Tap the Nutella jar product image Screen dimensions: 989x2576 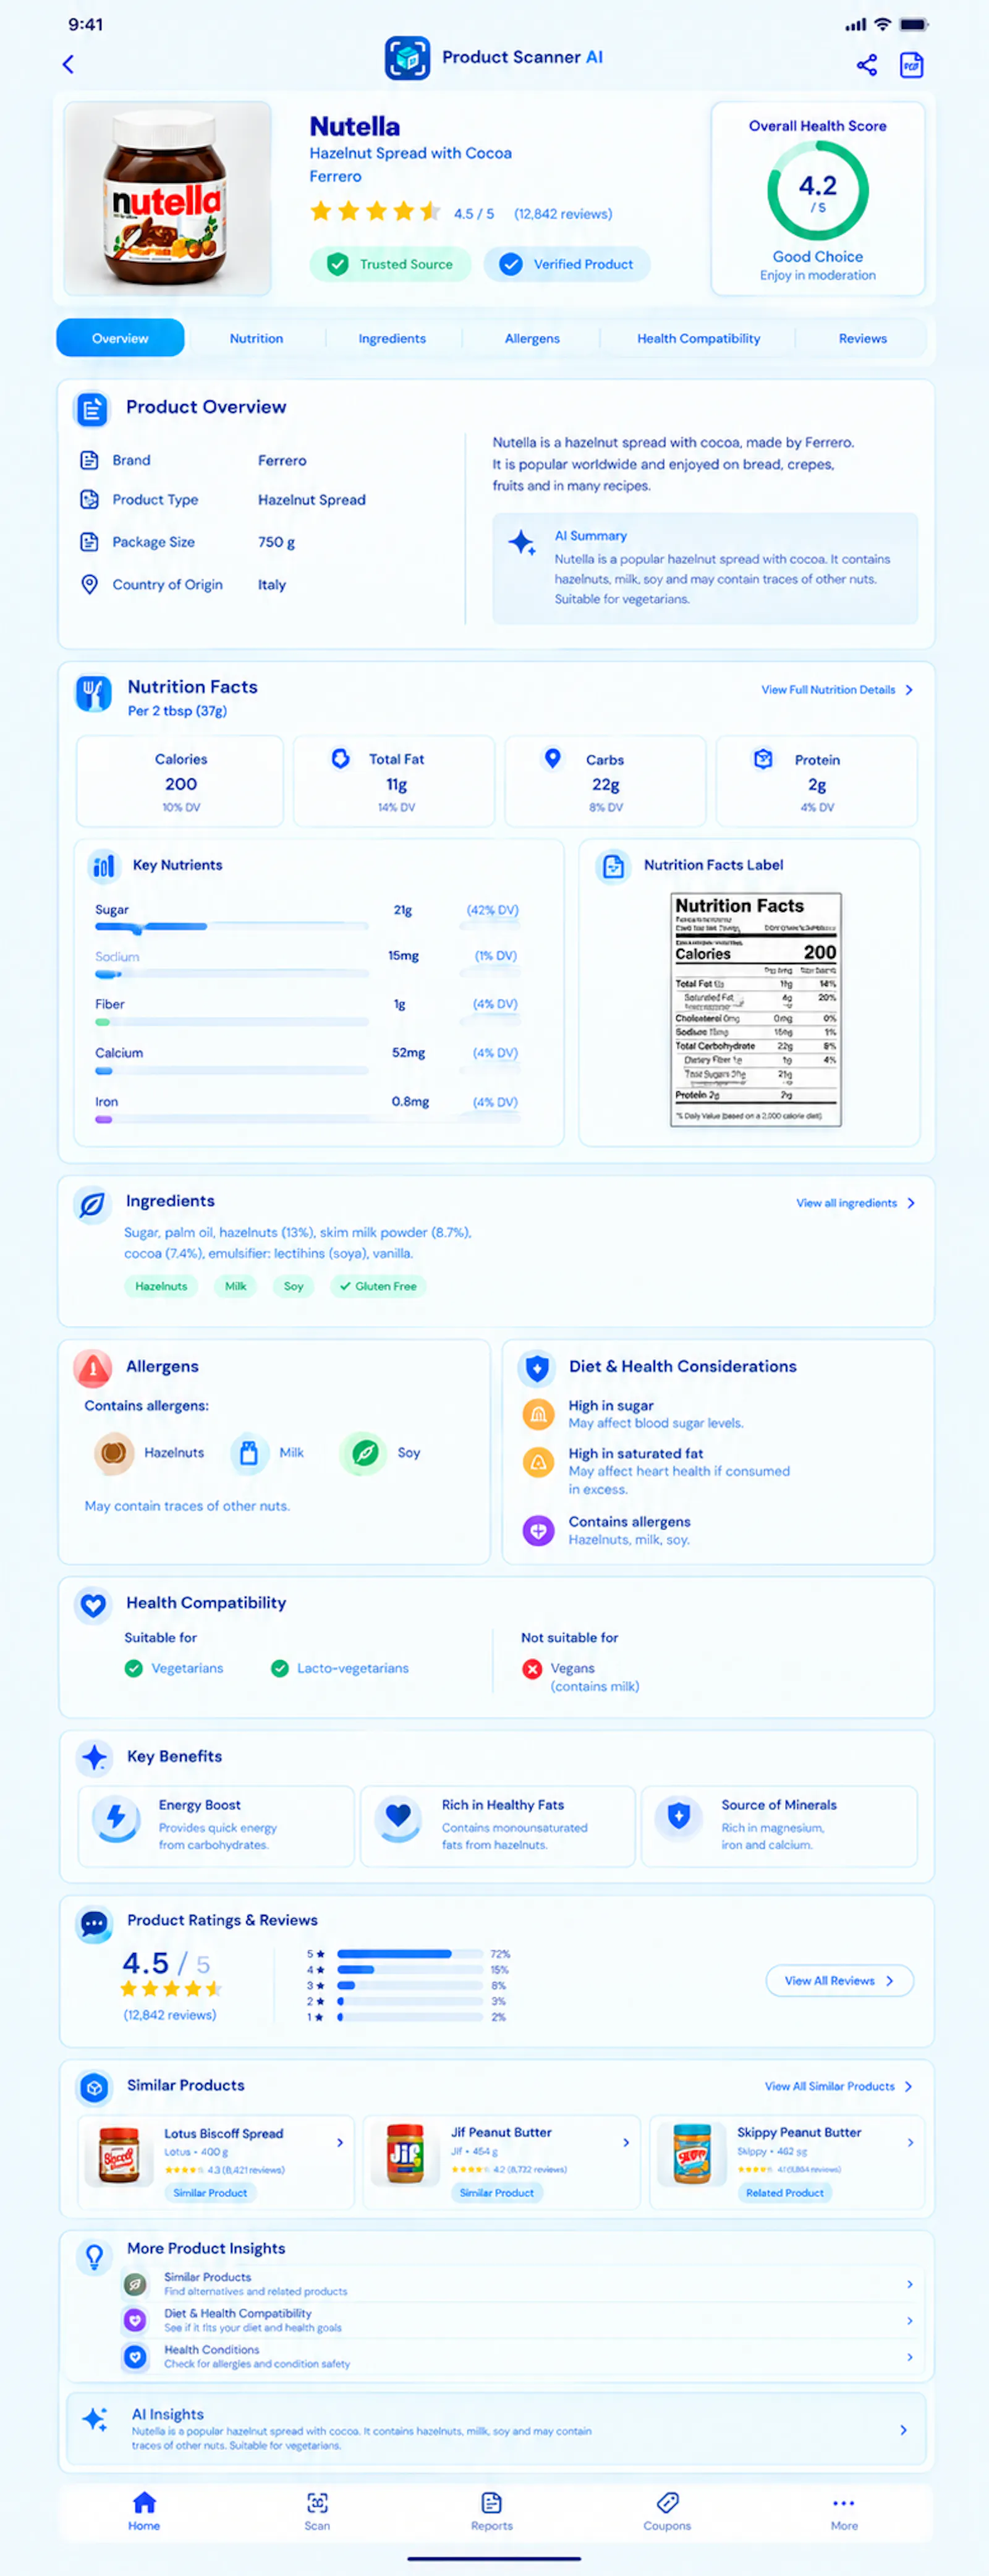click(168, 198)
